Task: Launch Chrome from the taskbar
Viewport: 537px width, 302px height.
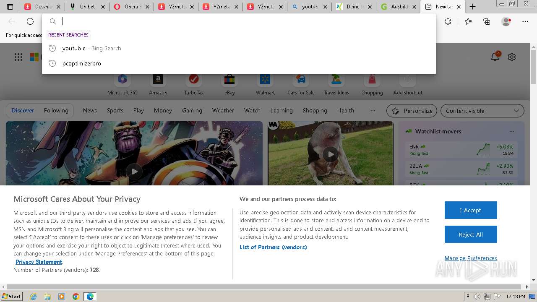Action: click(76, 297)
